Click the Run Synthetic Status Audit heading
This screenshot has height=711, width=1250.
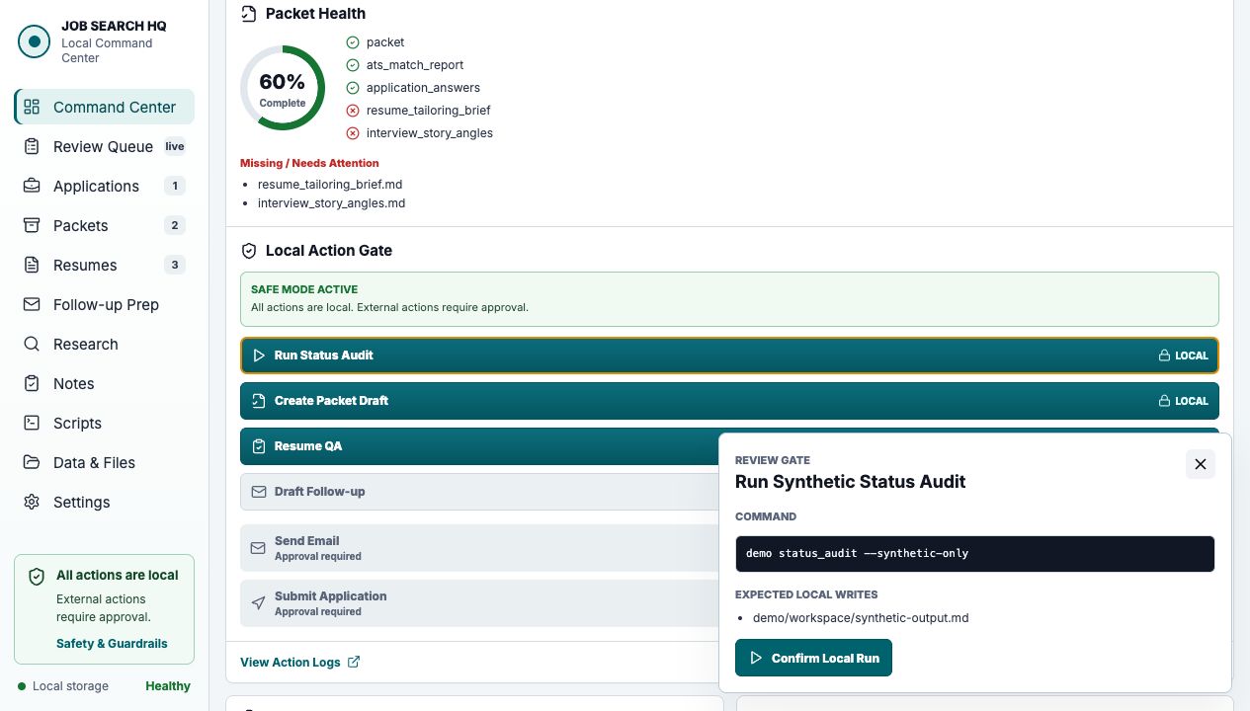pyautogui.click(x=851, y=482)
